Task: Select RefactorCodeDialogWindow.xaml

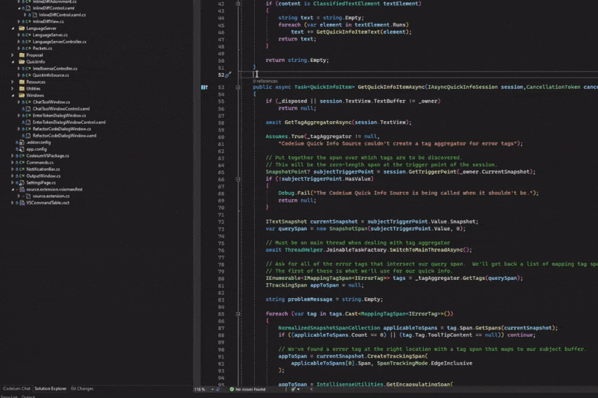Action: coord(64,136)
